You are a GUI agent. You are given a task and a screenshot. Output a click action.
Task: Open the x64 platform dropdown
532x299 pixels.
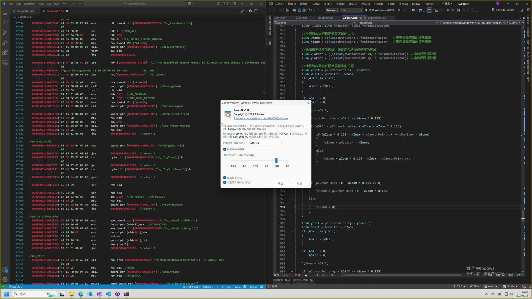point(351,10)
